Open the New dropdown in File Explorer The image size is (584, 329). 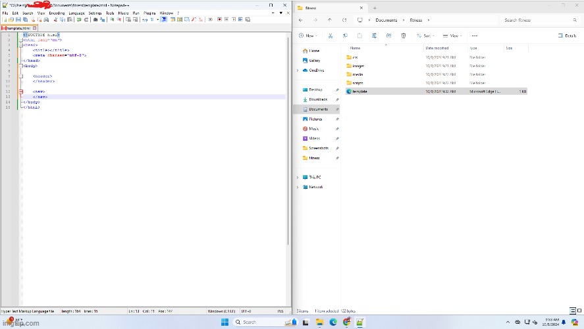(308, 36)
